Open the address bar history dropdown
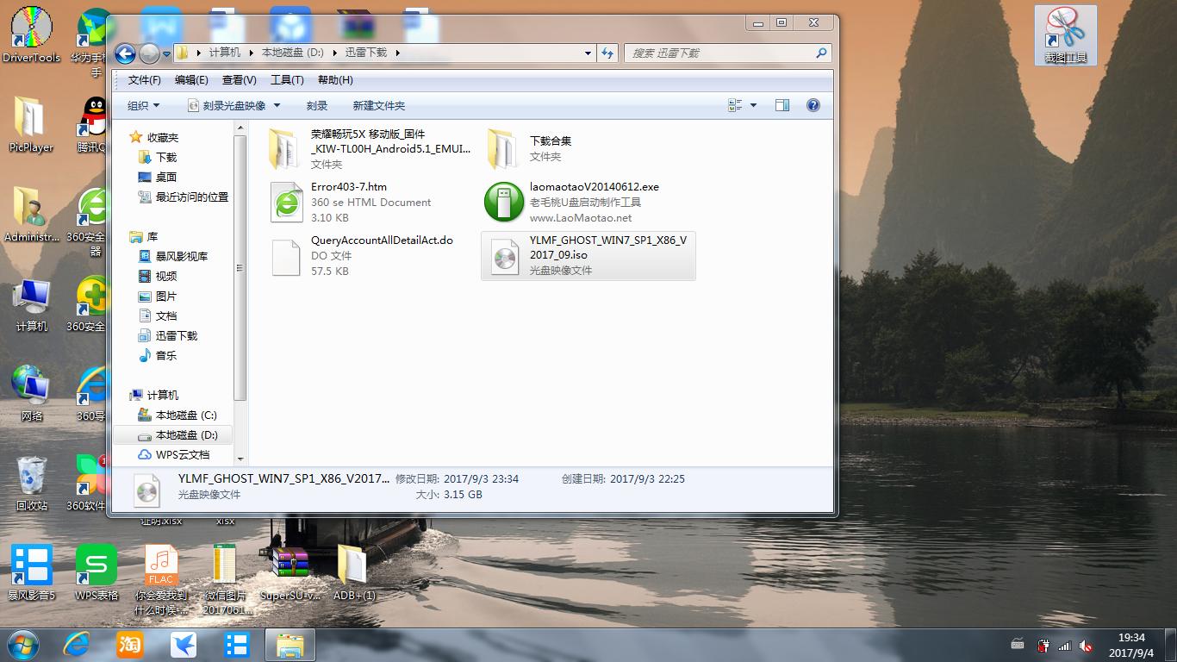Image resolution: width=1177 pixels, height=662 pixels. pos(588,53)
